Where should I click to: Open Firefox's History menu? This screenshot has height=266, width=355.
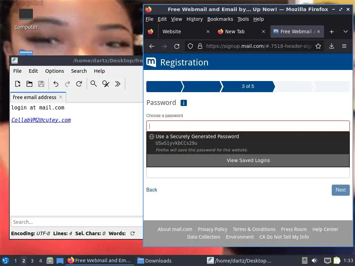point(194,19)
